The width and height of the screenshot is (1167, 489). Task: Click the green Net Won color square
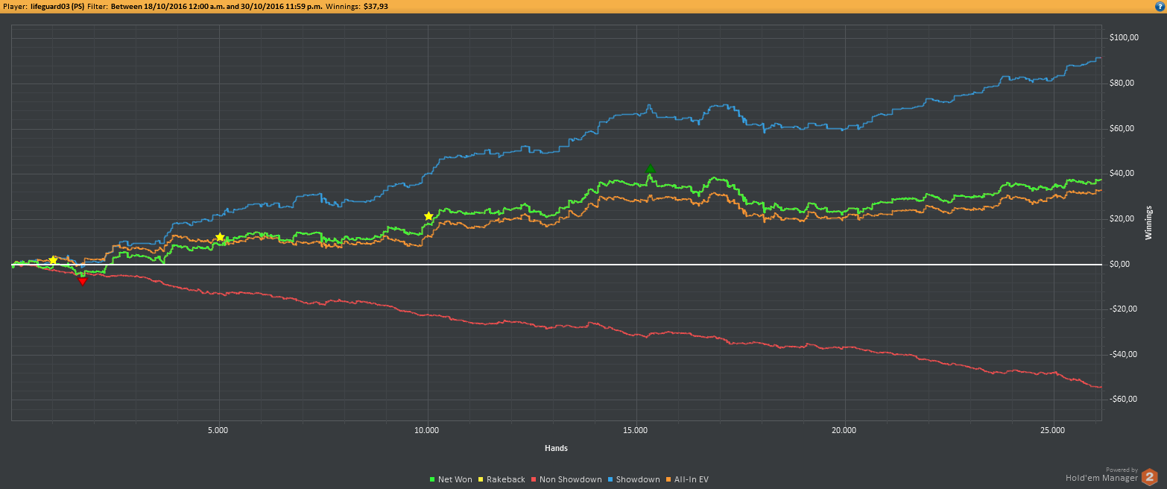[x=434, y=480]
